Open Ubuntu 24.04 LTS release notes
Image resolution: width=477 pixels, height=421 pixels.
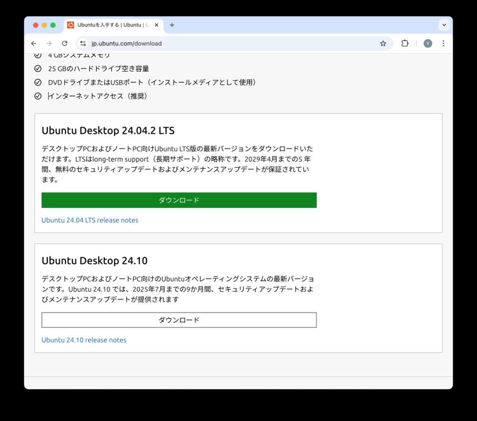90,220
